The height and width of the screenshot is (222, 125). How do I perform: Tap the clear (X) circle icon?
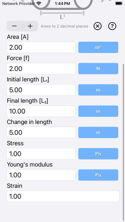pyautogui.click(x=98, y=26)
